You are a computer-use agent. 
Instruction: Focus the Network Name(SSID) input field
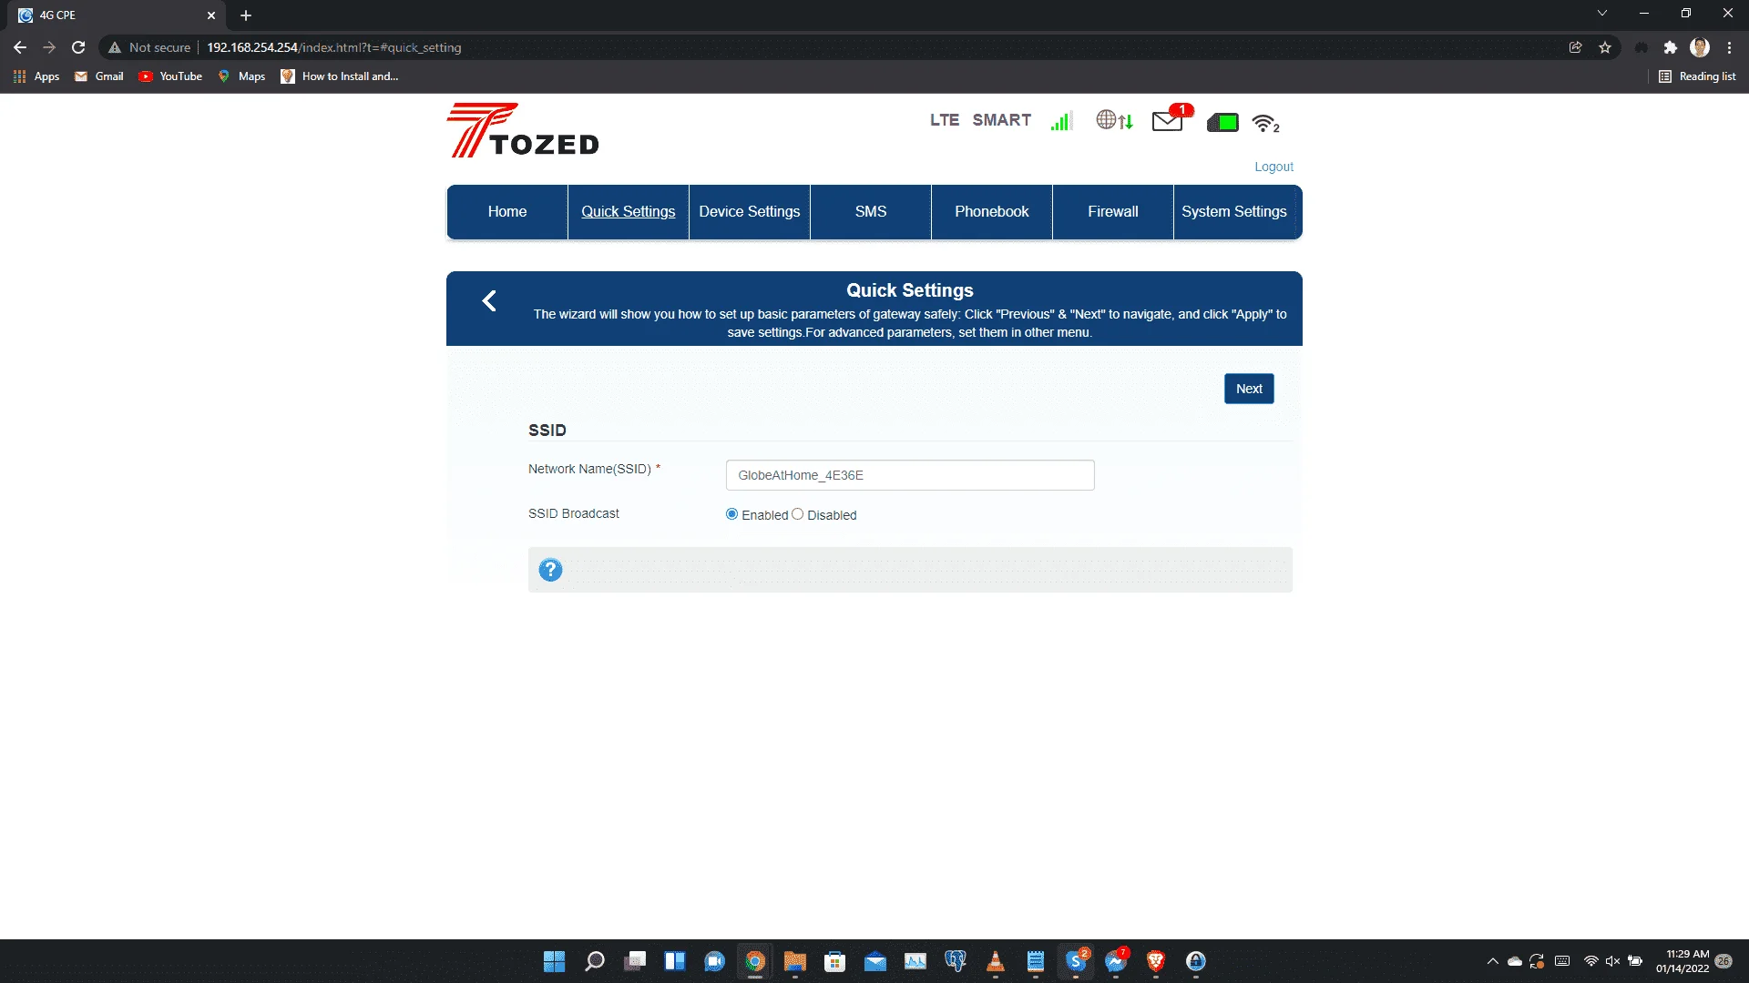910,475
